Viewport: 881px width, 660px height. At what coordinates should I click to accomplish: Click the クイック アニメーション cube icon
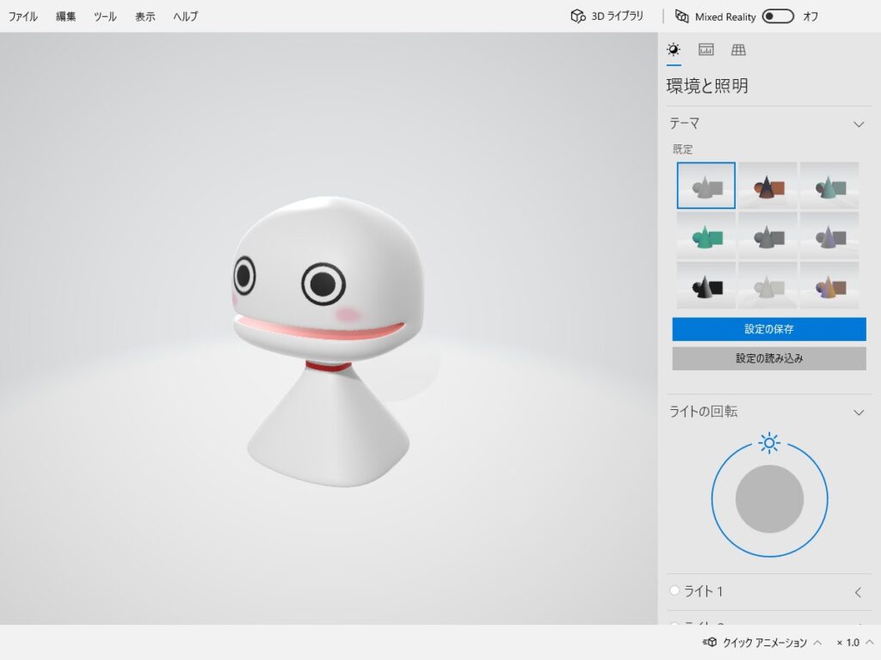click(x=711, y=642)
